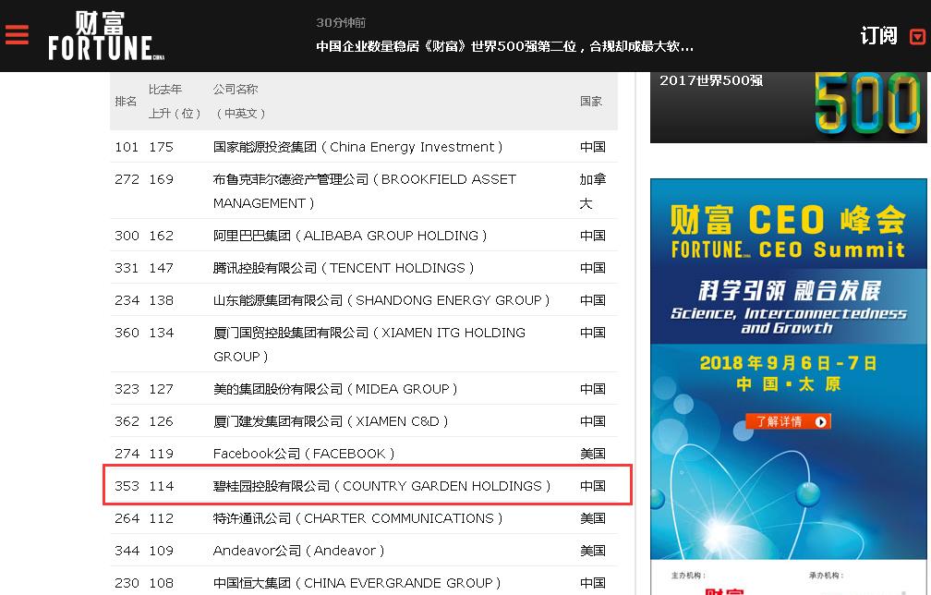
Task: Select 山东能源集团 Shandong Energy Group
Action: [381, 300]
